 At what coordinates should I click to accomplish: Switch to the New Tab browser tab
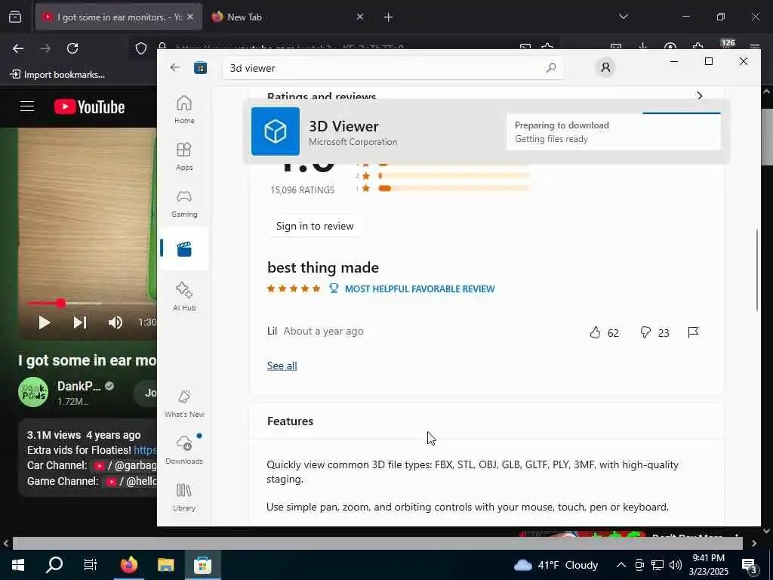[x=286, y=17]
